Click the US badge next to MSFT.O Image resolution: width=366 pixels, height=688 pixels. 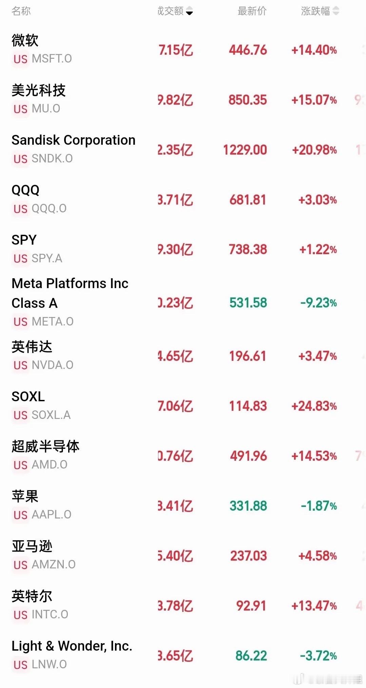[x=20, y=59]
